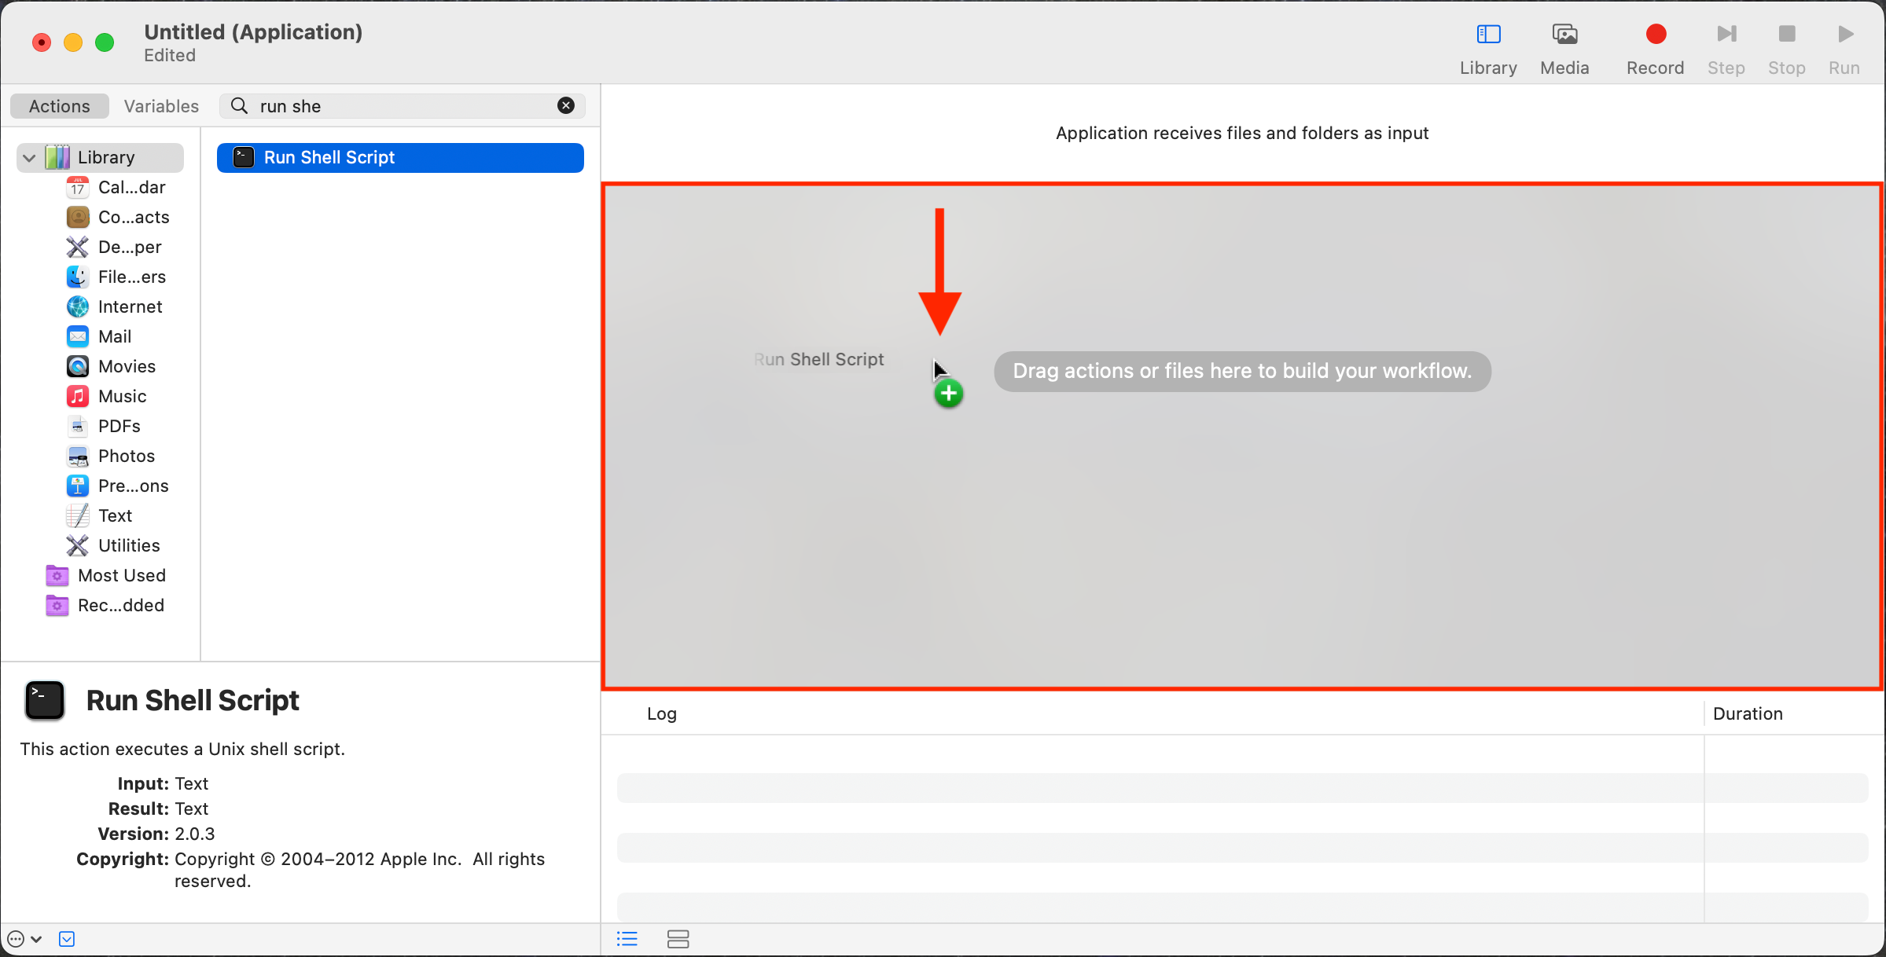Select Run Shell Script action result
The width and height of the screenshot is (1886, 957).
point(399,158)
